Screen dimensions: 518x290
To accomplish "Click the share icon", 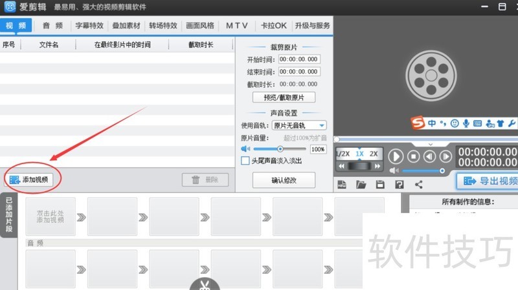I will pyautogui.click(x=418, y=185).
